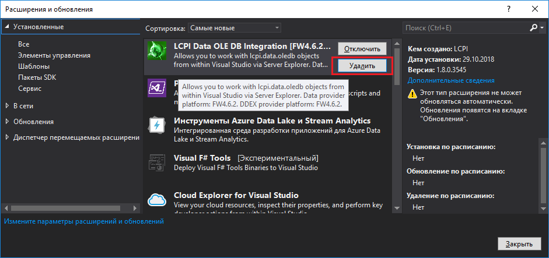The width and height of the screenshot is (549, 258).
Task: Expand the В сети node
Action: [8, 105]
